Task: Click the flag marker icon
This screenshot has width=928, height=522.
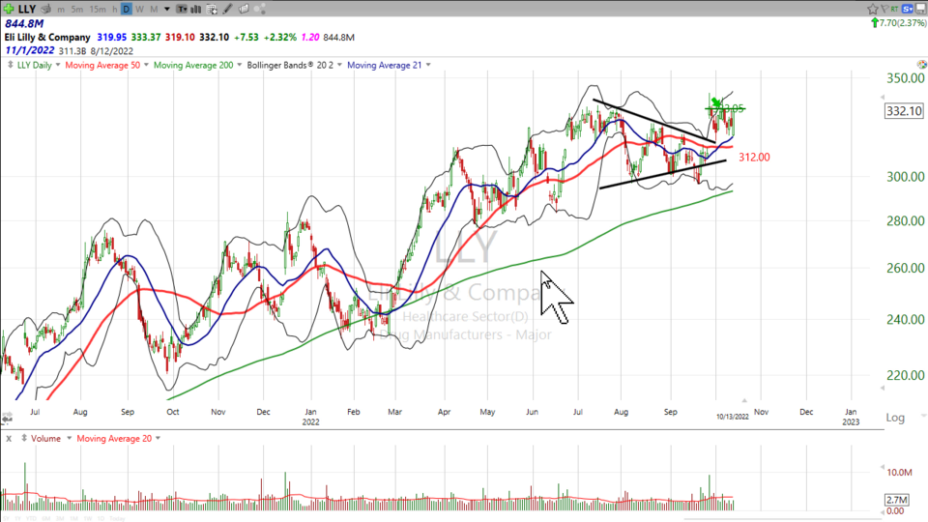Action: 884,9
